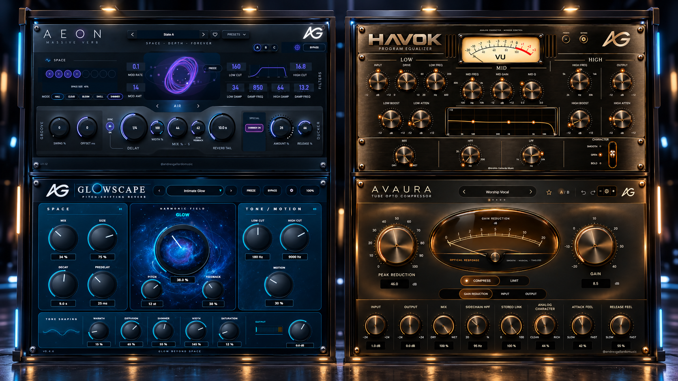Click Avaura zoom plus icon

[x=613, y=191]
